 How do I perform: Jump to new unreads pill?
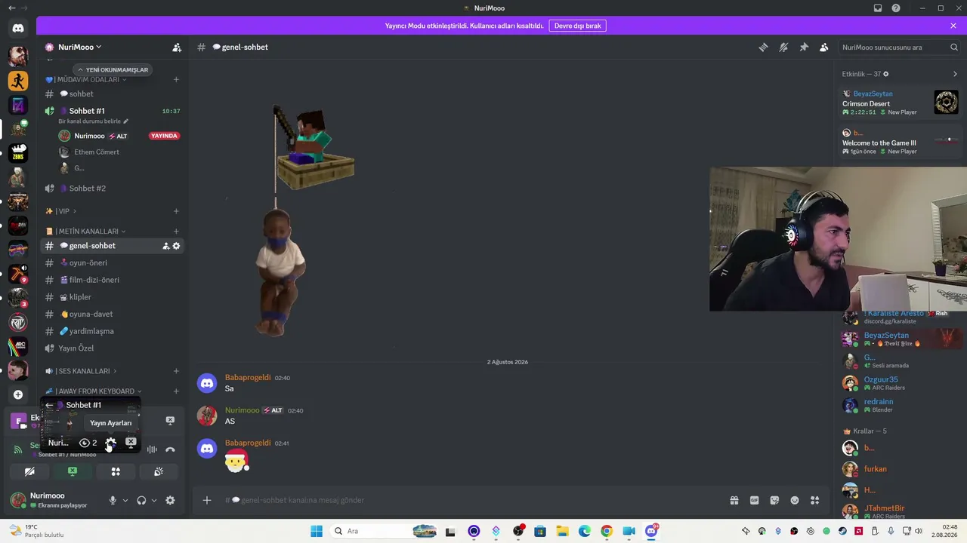click(113, 69)
